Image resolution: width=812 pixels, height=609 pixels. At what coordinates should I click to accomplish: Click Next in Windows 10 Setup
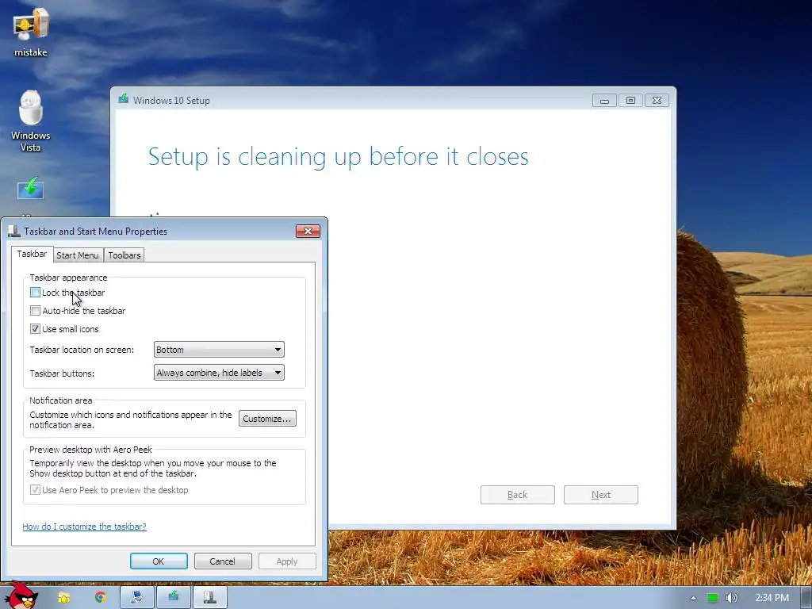click(601, 495)
